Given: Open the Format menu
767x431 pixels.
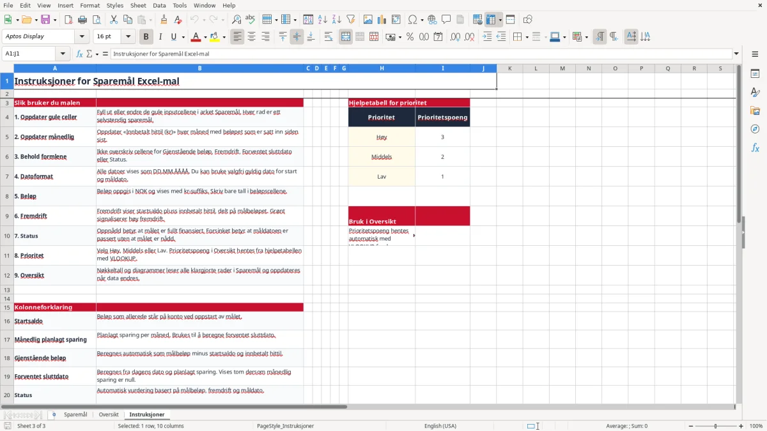Looking at the screenshot, I should (x=89, y=5).
